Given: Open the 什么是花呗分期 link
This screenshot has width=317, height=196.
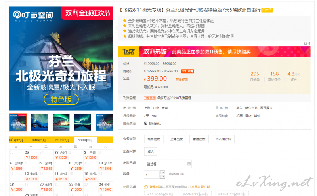Looking at the screenshot, I should pos(199,187).
